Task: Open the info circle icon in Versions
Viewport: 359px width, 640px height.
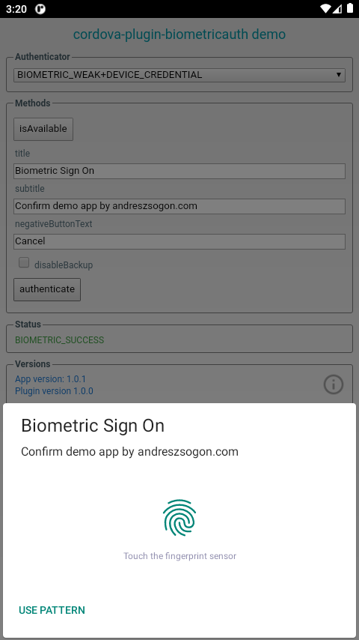Action: 334,384
